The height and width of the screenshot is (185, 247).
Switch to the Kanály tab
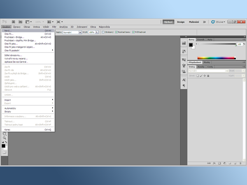click(201, 66)
